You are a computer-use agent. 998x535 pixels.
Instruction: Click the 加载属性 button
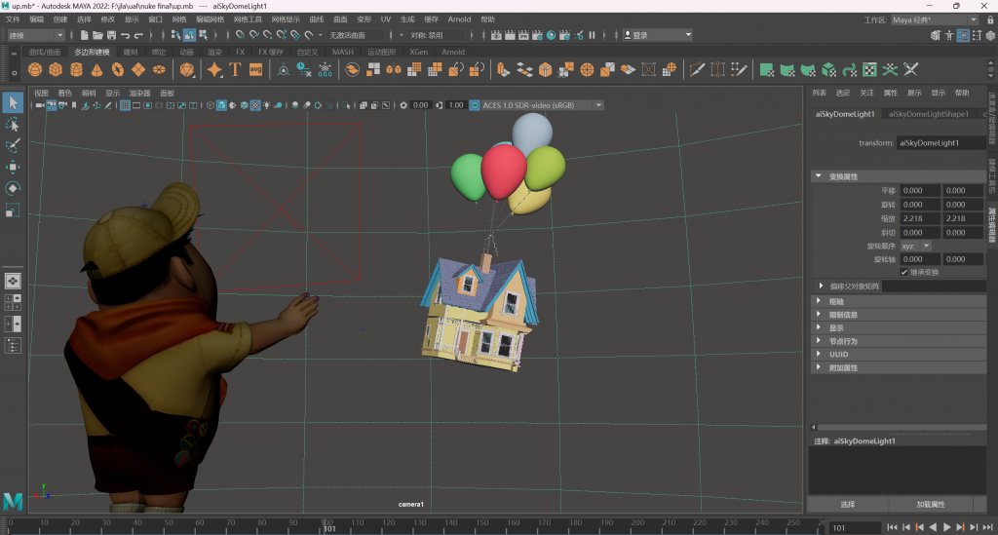click(931, 504)
